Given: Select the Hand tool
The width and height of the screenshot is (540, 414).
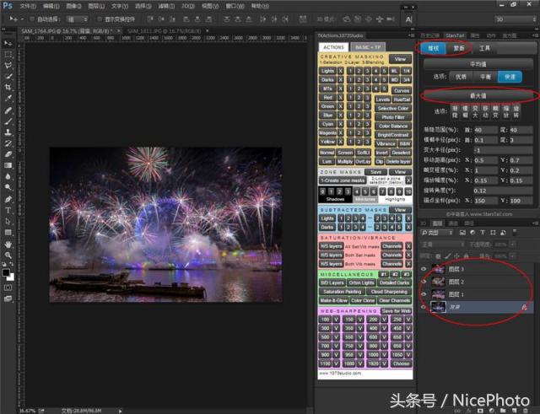Looking at the screenshot, I should (8, 245).
